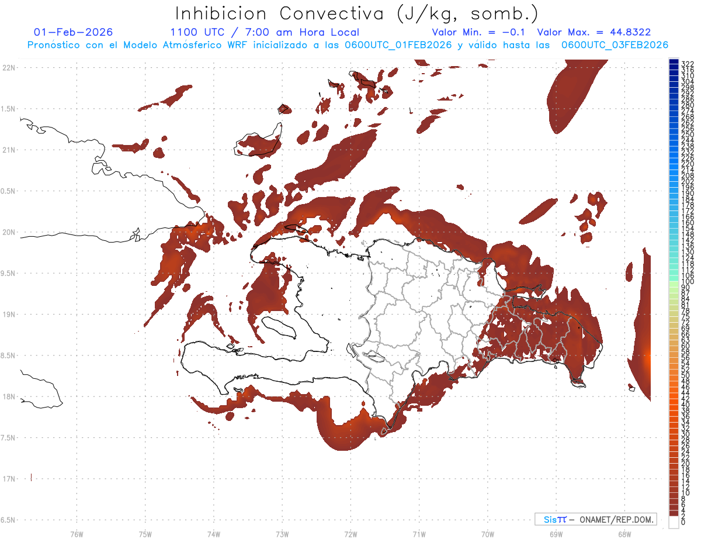Click the '18N' latitude label

9,397
